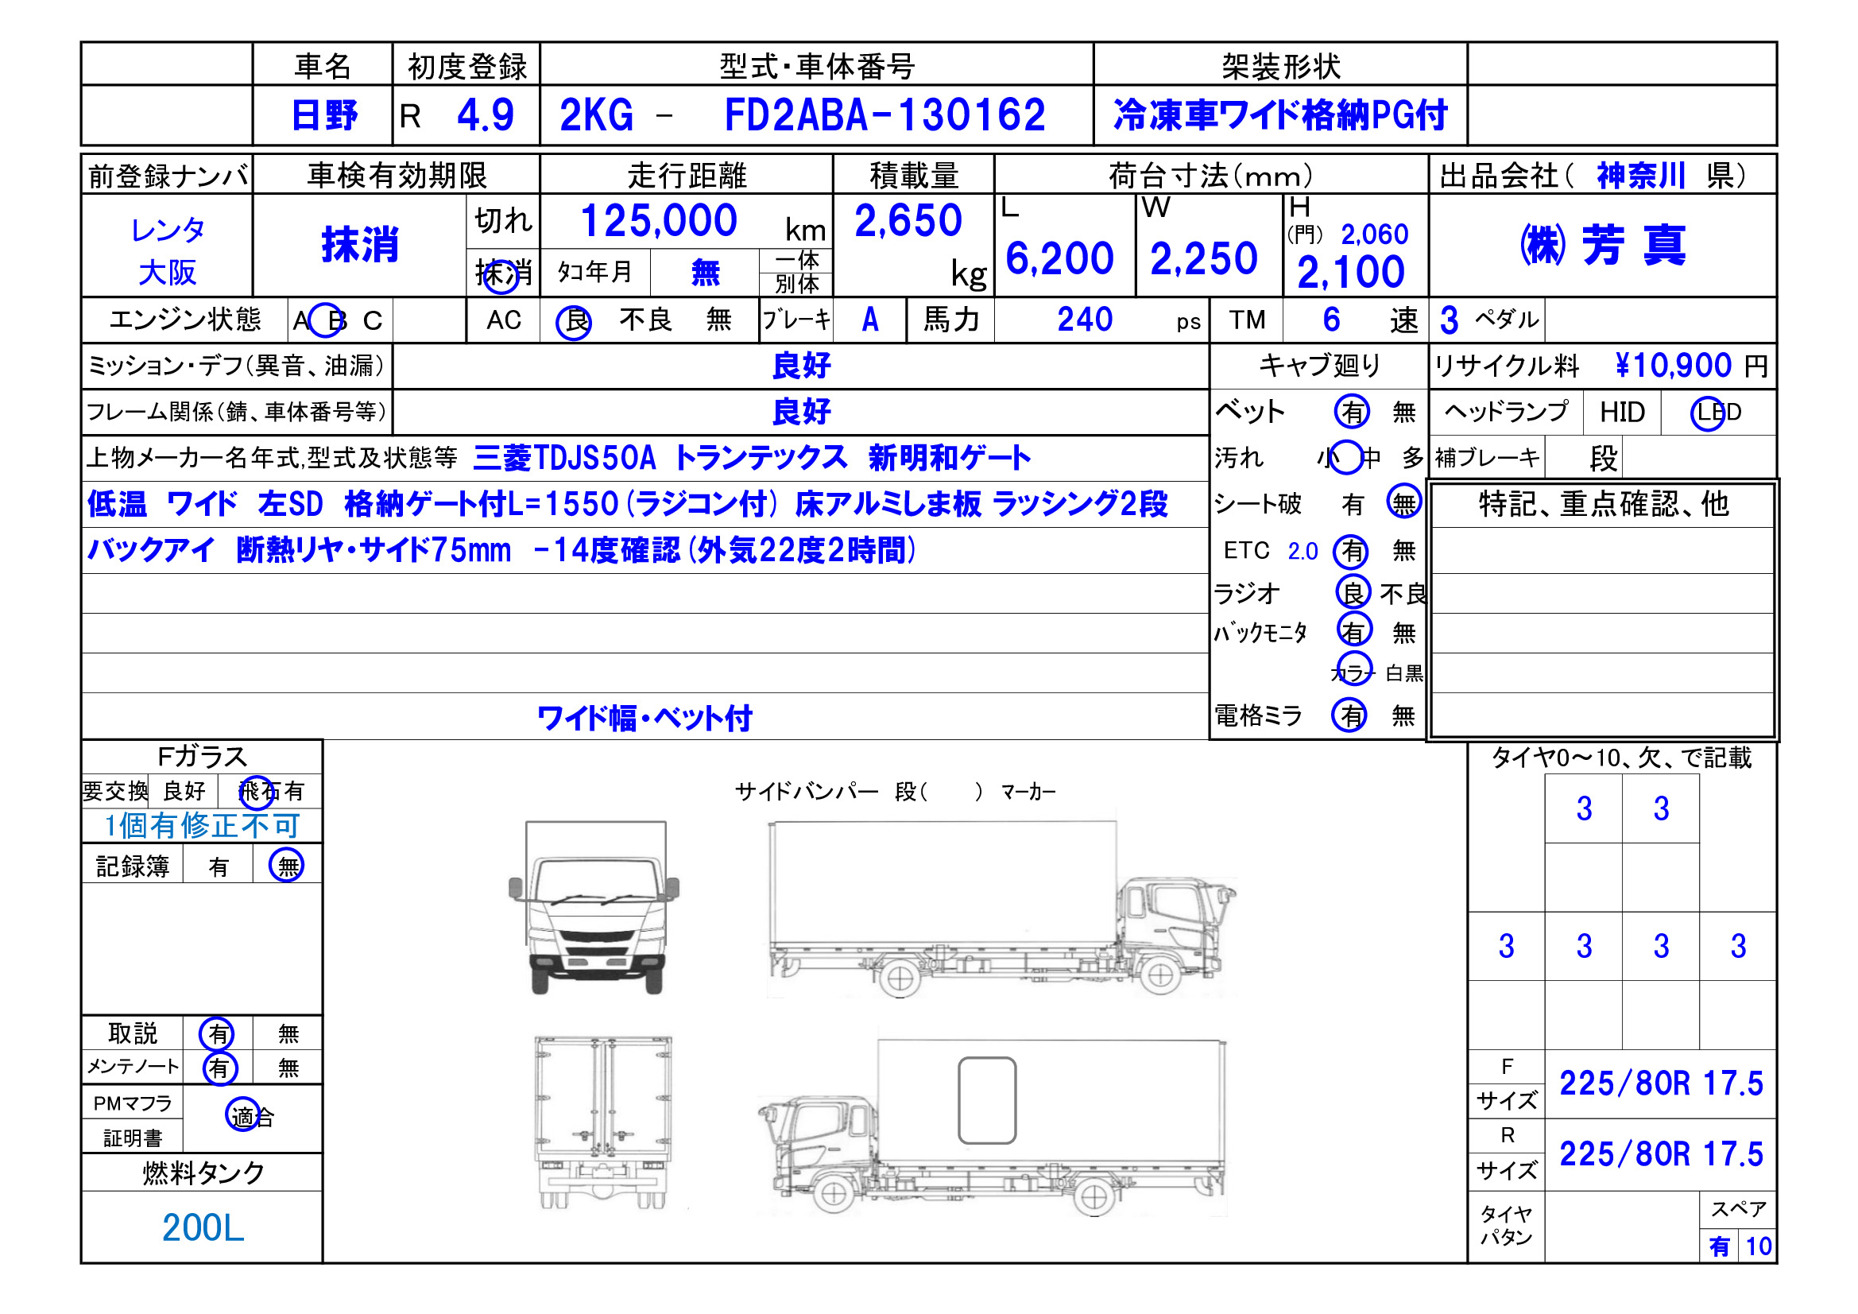Select circled 無 for 記録簿 row

coord(287,866)
